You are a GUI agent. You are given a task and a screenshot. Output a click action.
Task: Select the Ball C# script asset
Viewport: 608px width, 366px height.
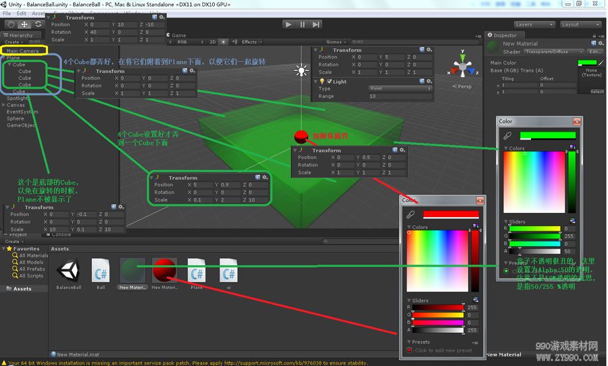click(x=101, y=274)
